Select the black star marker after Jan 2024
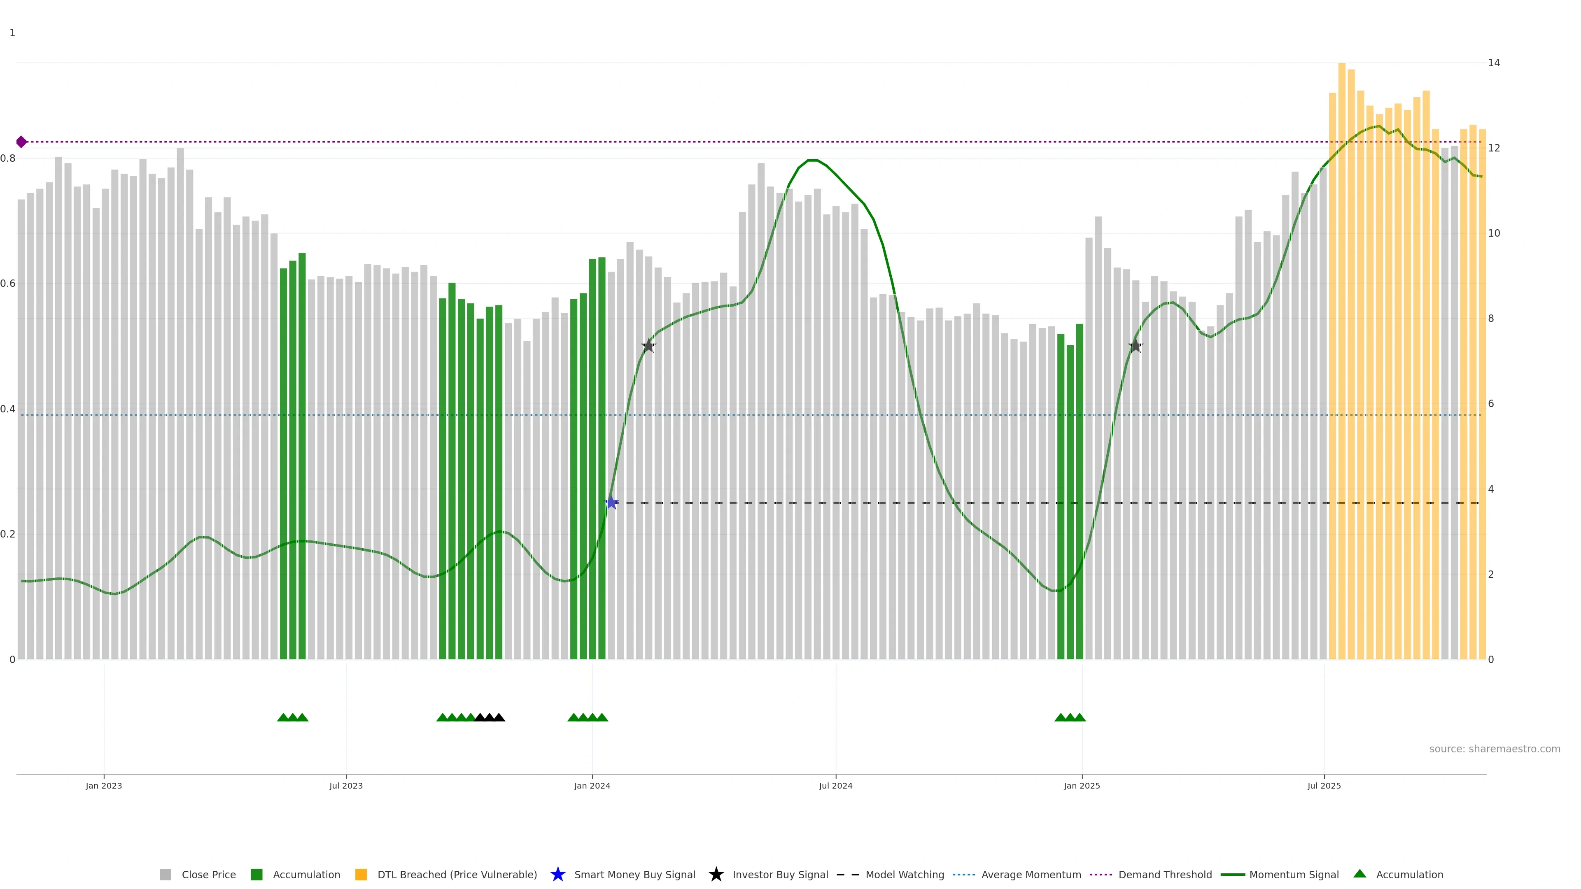This screenshot has height=889, width=1581. [x=649, y=346]
